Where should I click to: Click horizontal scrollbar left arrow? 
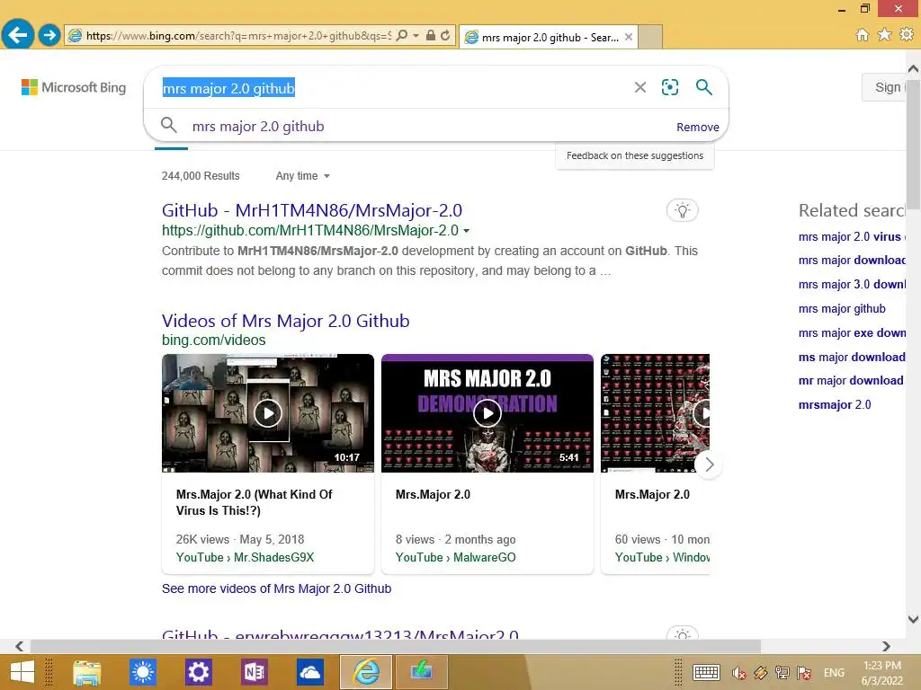click(x=20, y=646)
